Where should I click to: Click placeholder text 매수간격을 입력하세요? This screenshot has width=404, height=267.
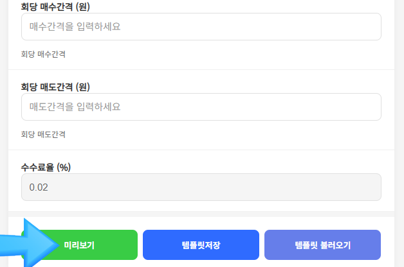(x=75, y=27)
